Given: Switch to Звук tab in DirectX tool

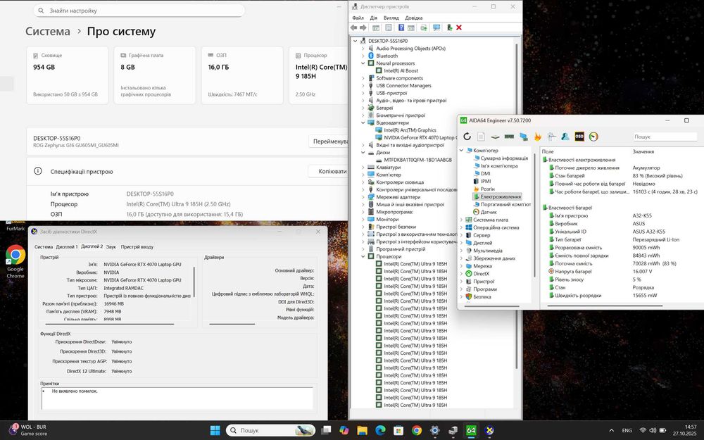Looking at the screenshot, I should point(111,246).
